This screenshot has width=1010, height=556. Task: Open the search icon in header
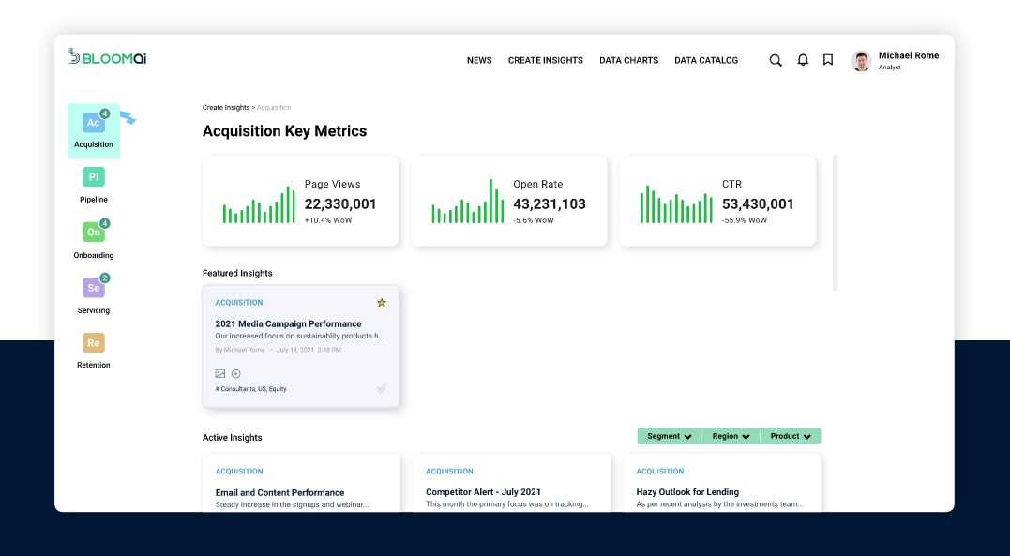coord(776,60)
